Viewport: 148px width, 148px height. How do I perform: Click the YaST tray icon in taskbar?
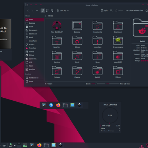coord(11,145)
